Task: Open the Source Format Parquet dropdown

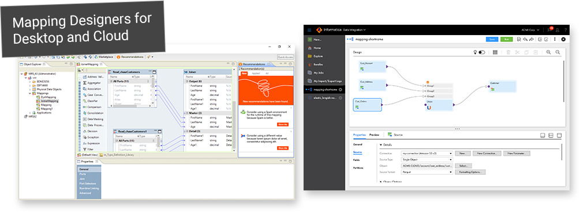Action: coord(427,172)
